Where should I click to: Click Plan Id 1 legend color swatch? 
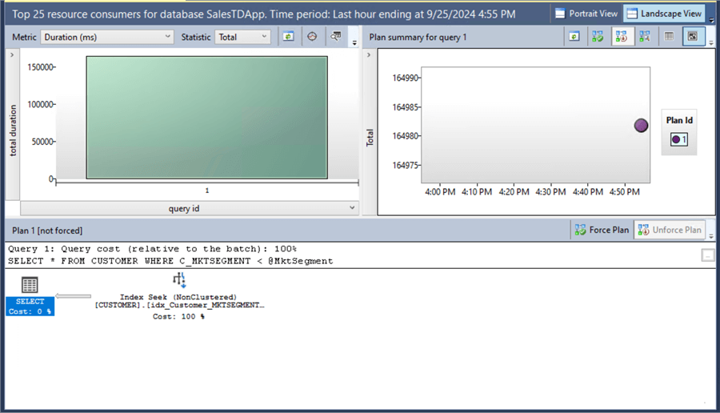(x=676, y=139)
